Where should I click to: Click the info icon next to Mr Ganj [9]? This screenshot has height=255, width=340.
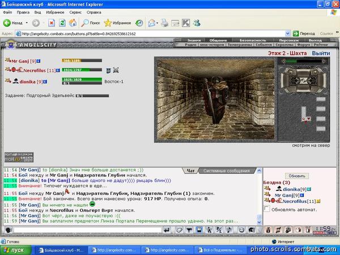pos(39,61)
